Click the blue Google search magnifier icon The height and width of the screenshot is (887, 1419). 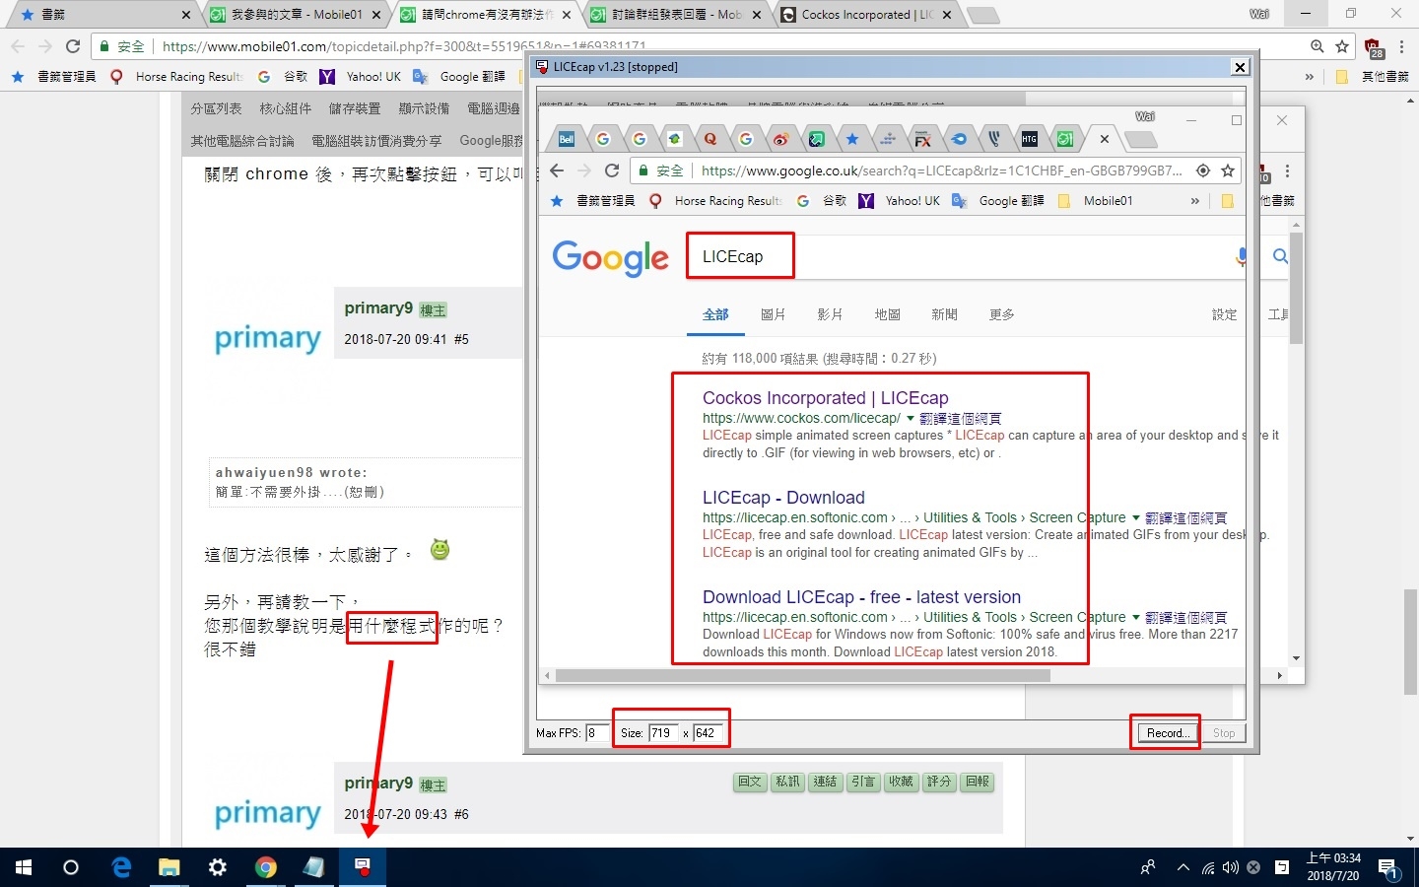coord(1280,256)
